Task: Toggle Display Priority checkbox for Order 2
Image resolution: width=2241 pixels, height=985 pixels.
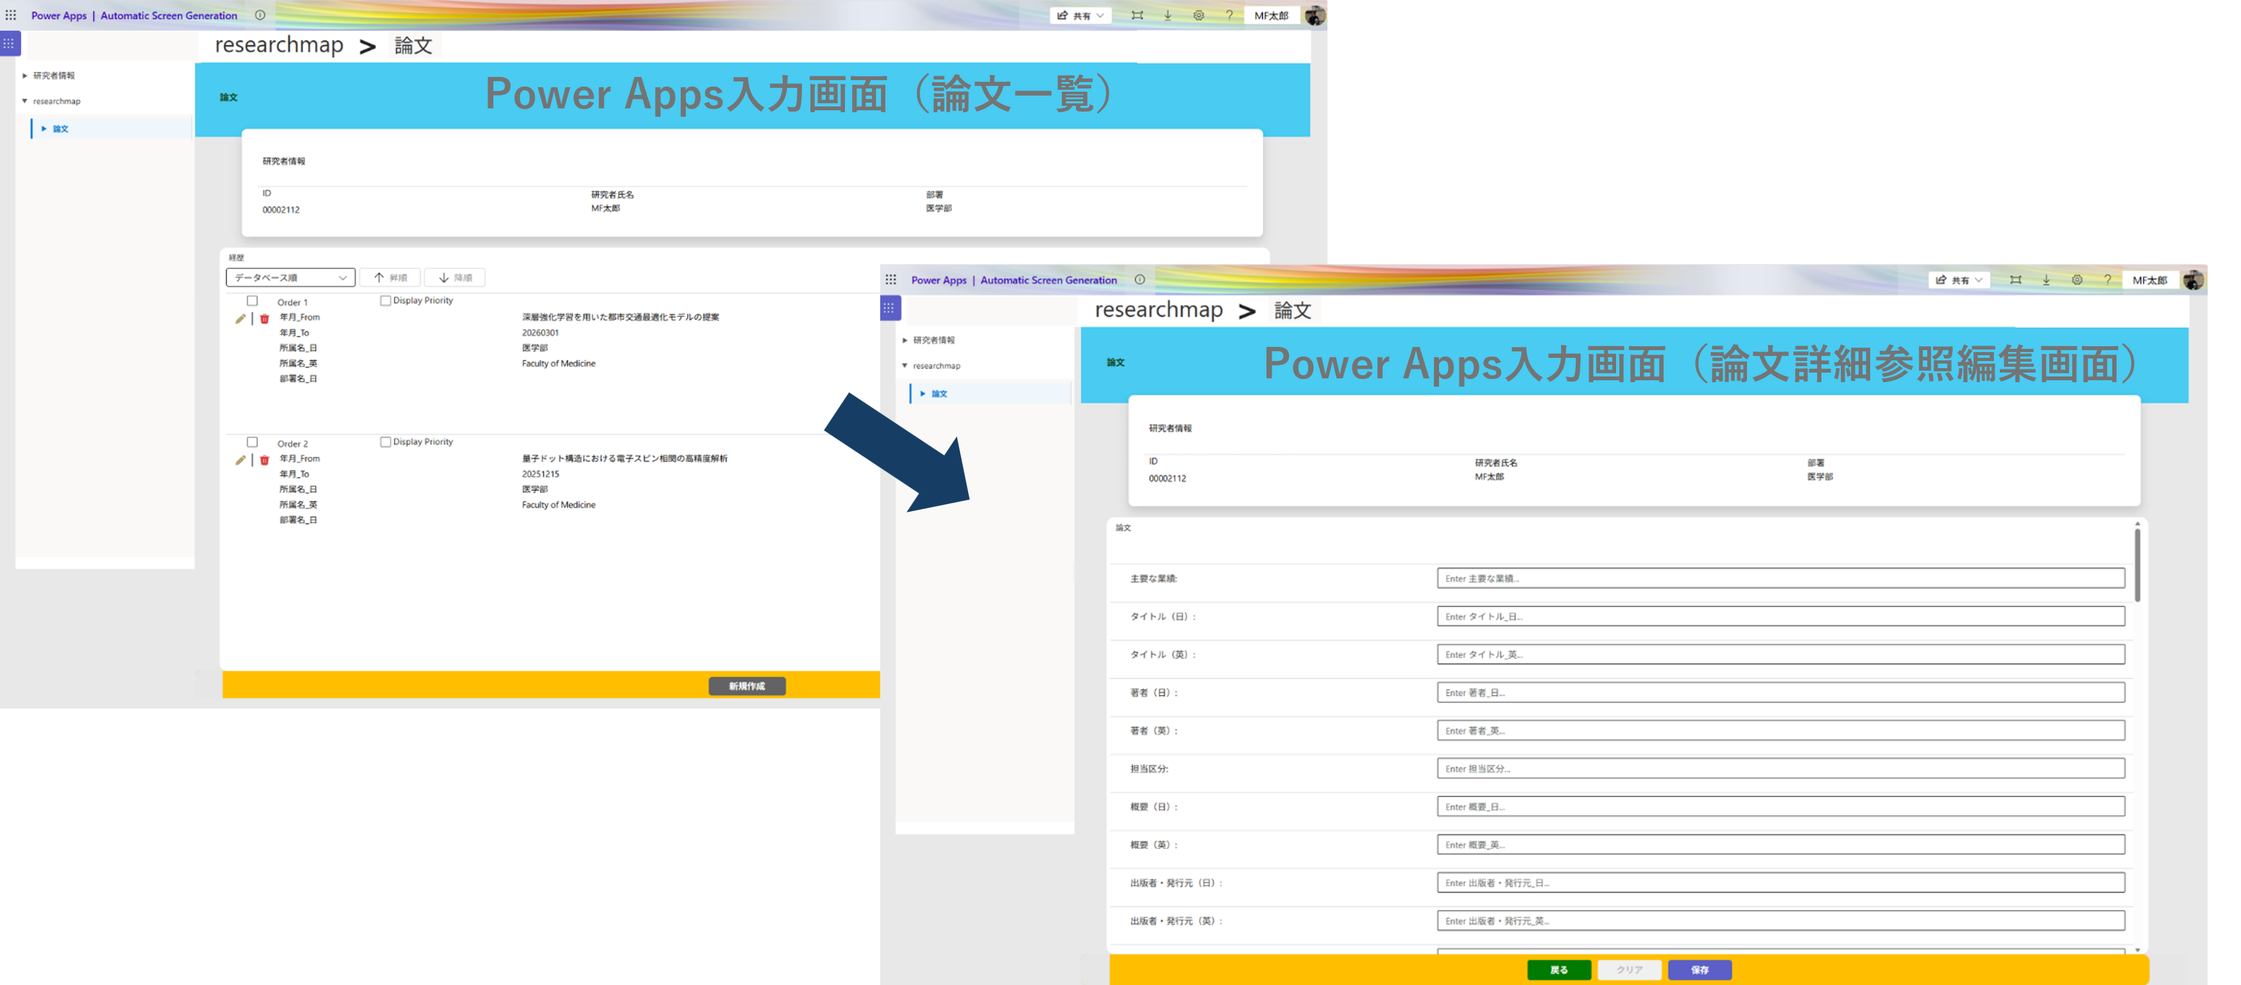Action: (x=386, y=442)
